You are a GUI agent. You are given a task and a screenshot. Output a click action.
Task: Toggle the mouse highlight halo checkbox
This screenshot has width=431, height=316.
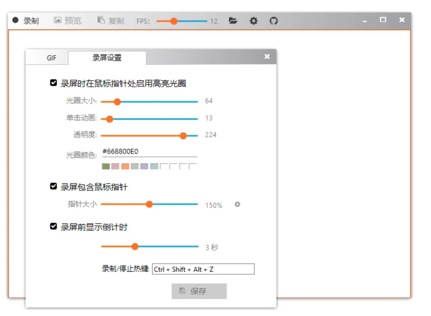pyautogui.click(x=53, y=83)
